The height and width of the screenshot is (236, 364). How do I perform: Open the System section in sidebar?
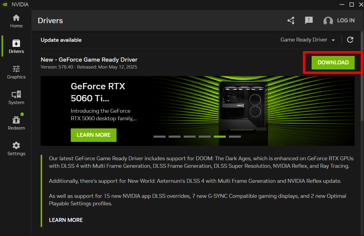pyautogui.click(x=16, y=98)
